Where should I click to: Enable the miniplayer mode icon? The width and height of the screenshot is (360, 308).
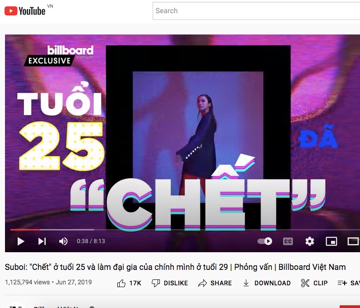(x=331, y=241)
